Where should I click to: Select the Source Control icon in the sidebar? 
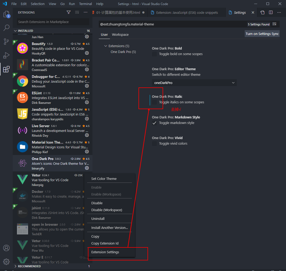click(x=6, y=42)
